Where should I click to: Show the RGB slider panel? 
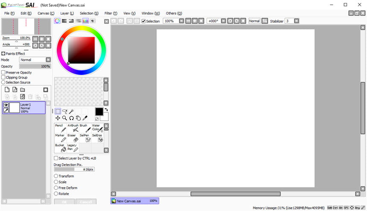point(64,21)
